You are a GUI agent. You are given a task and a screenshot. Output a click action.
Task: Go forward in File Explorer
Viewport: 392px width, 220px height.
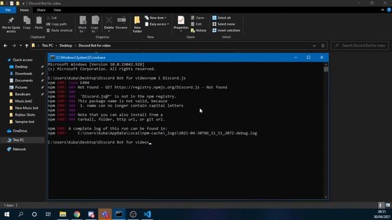coord(14,46)
